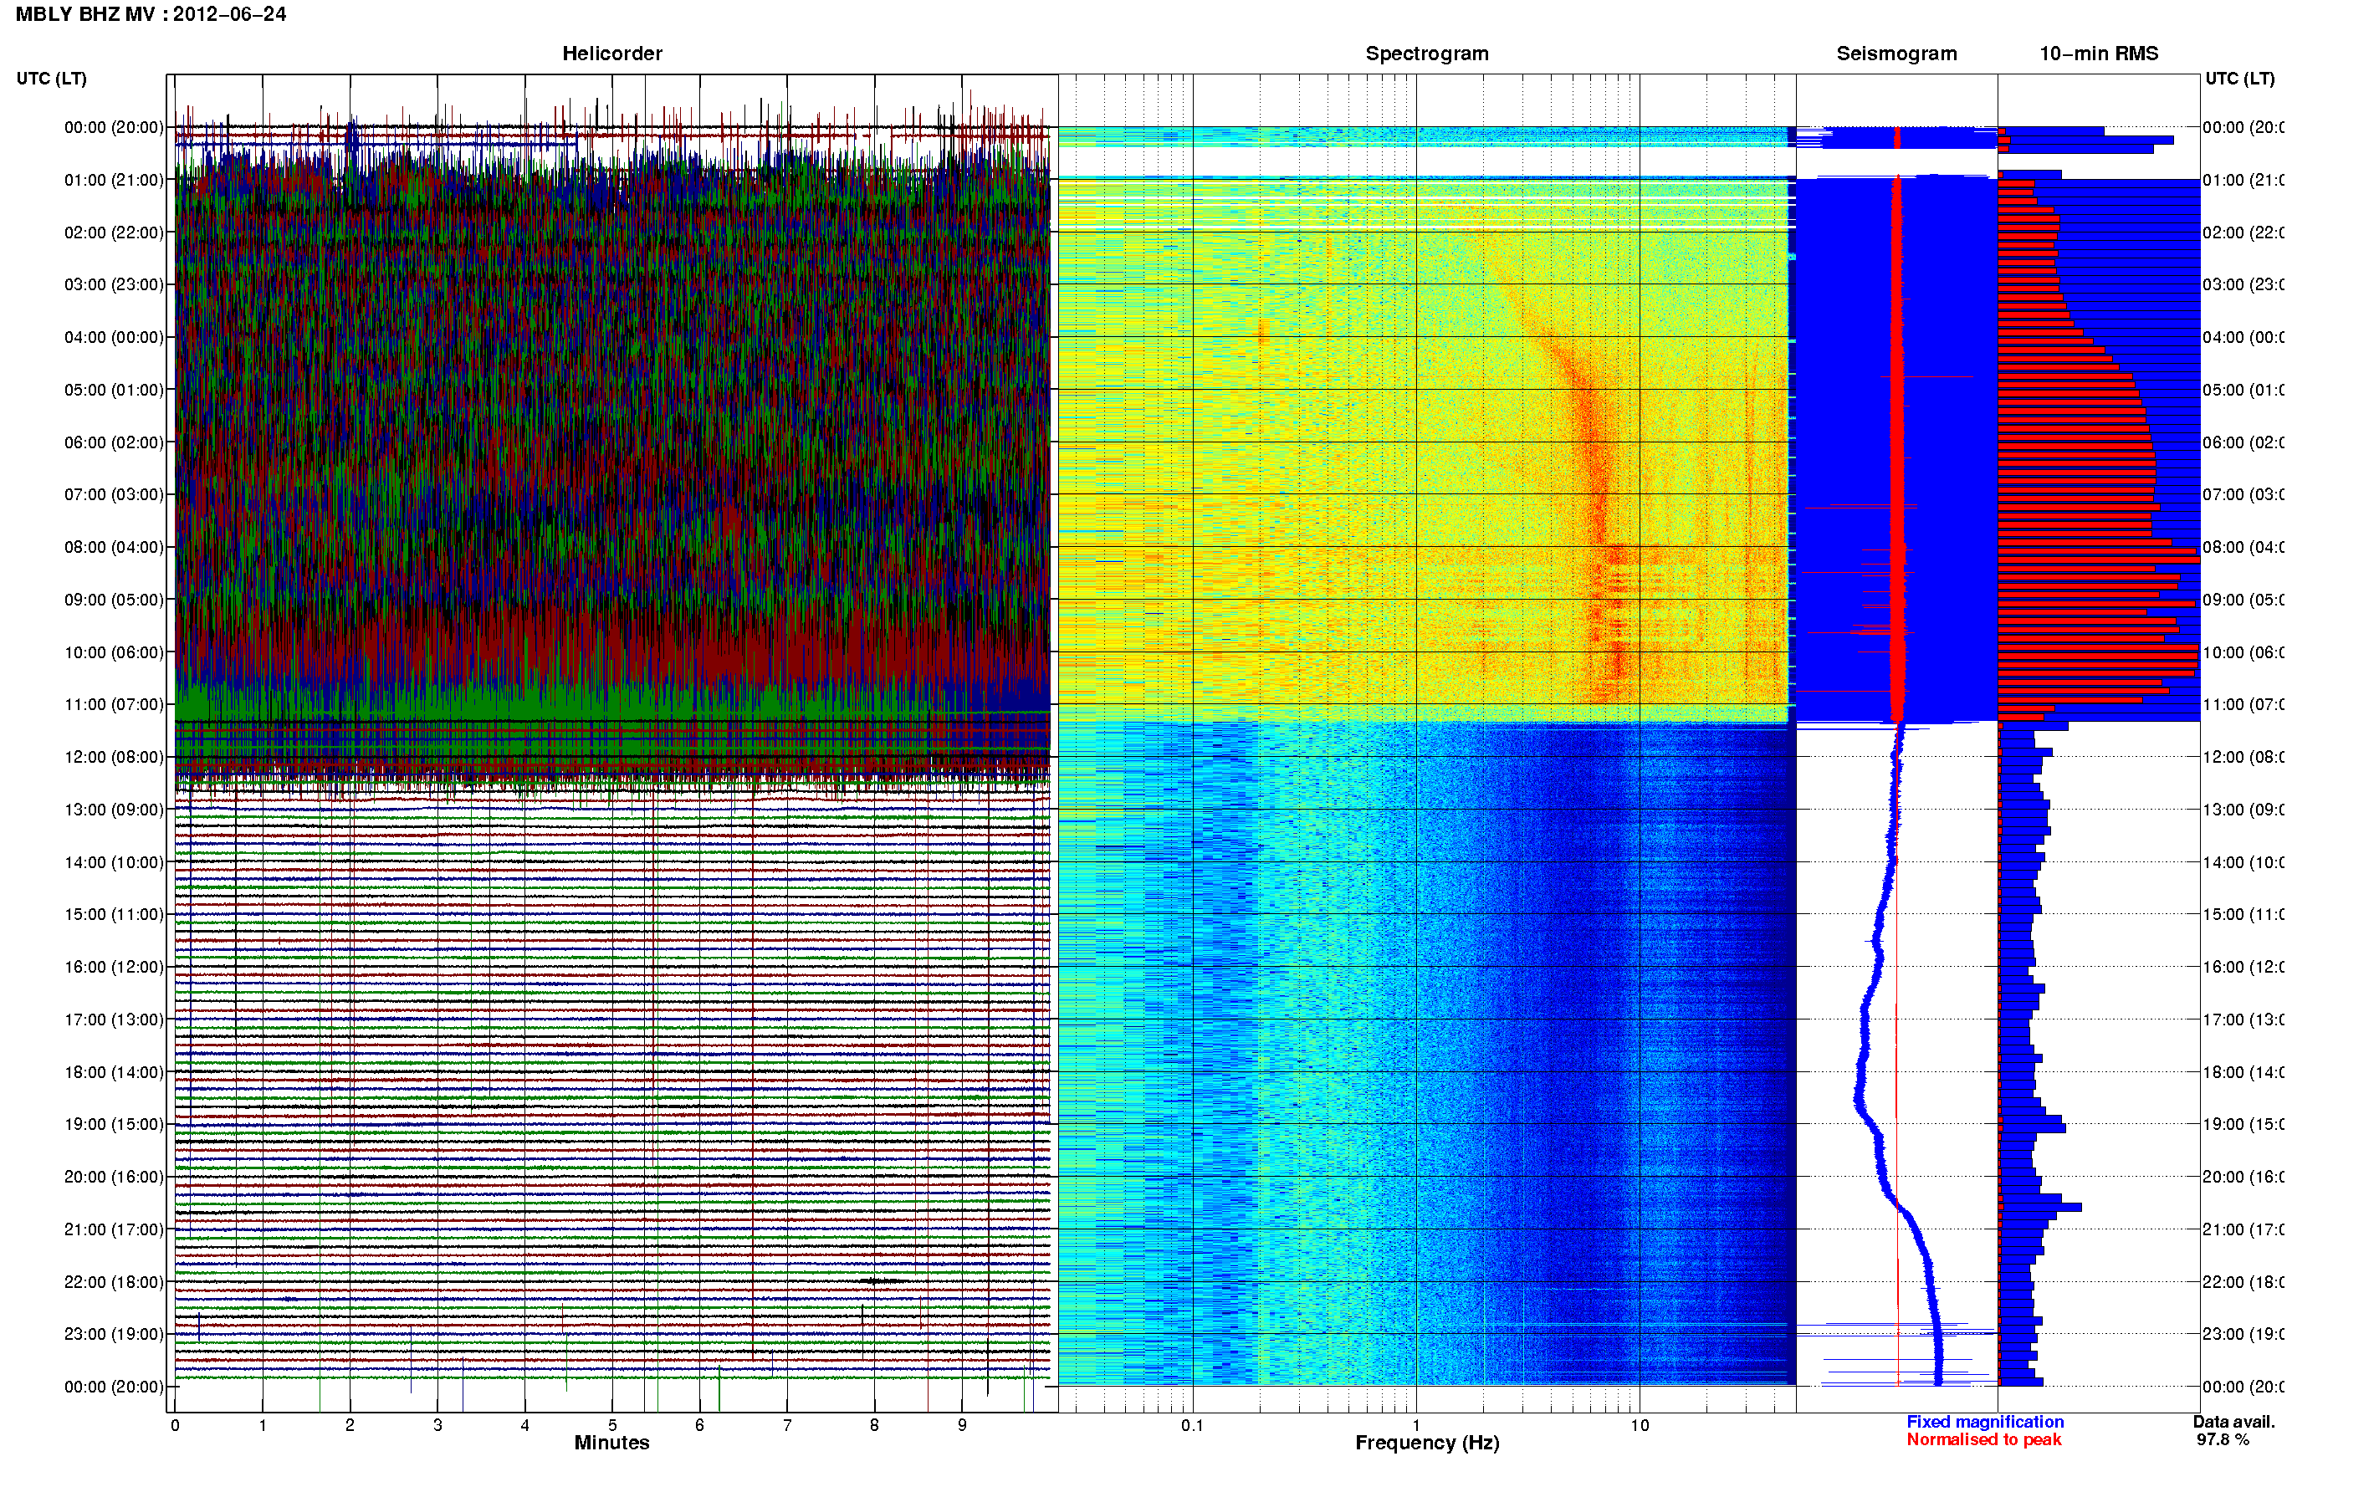Click the left 06:00 (02:00) time label
The width and height of the screenshot is (2379, 1487).
pos(114,442)
